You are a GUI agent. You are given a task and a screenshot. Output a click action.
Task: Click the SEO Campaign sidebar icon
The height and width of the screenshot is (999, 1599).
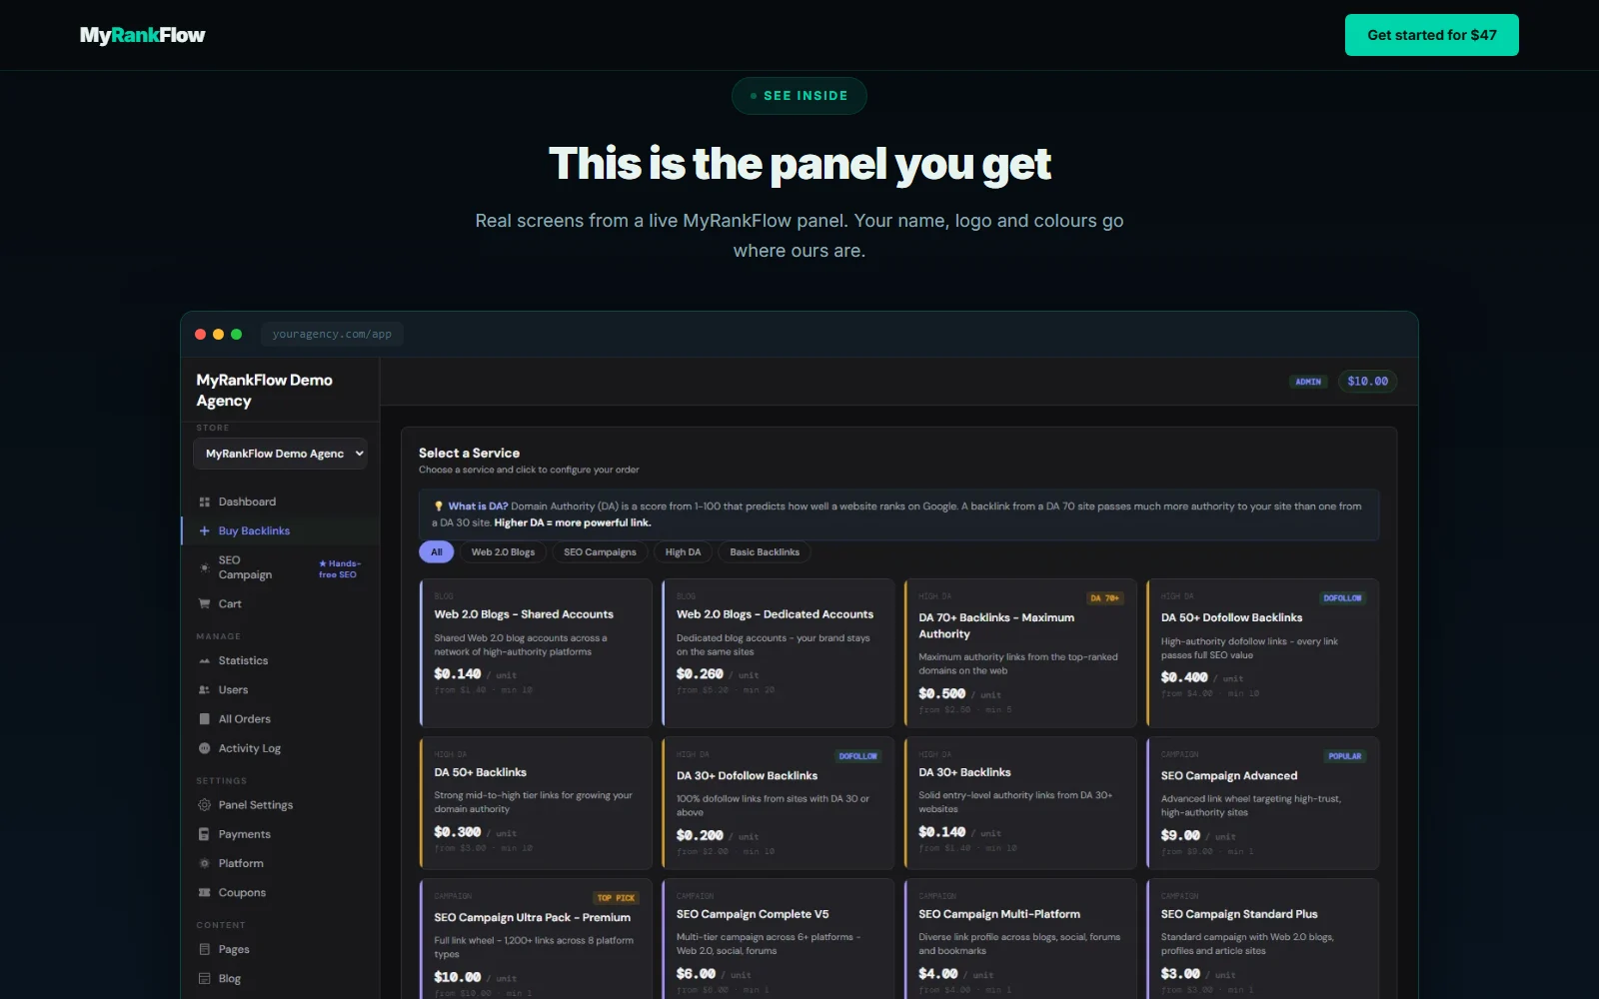tap(204, 567)
